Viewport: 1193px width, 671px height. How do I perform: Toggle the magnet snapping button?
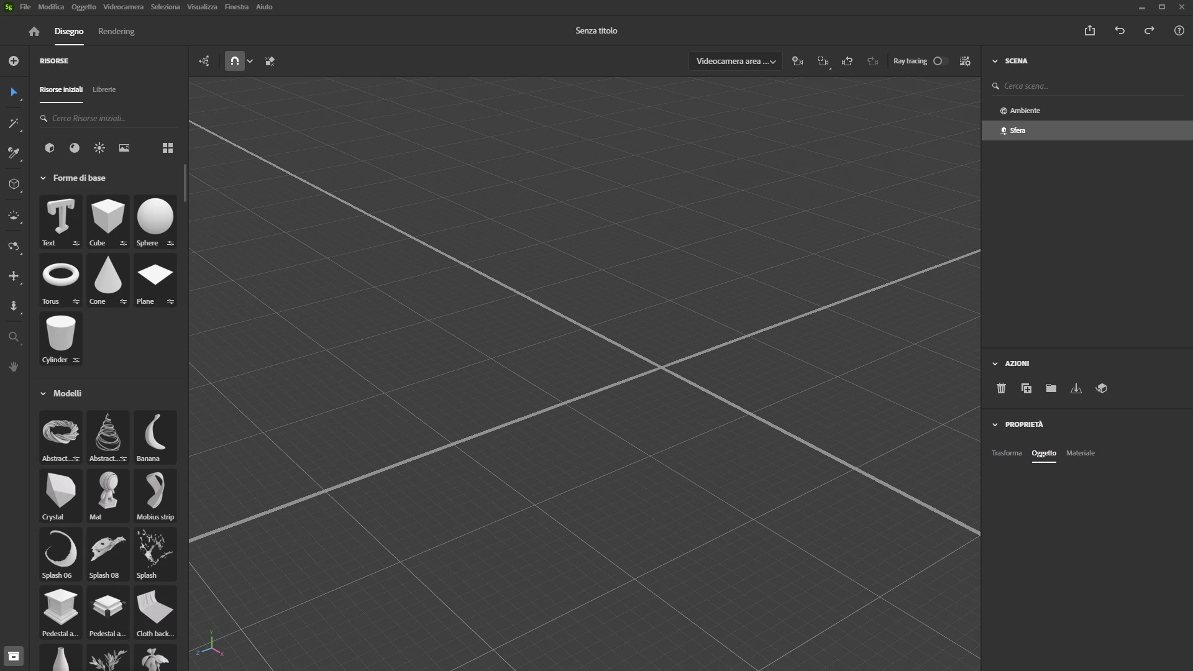click(234, 61)
